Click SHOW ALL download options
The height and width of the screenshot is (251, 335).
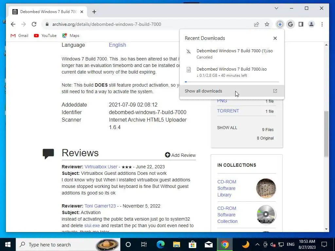point(227,128)
